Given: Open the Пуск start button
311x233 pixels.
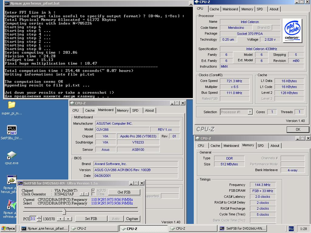Looking at the screenshot, I should coord(8,228).
